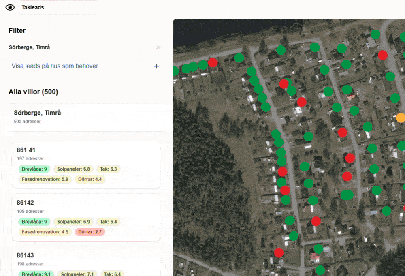Viewport: 405px width, 276px height.
Task: Open the 86142 postcode card
Action: [86, 217]
